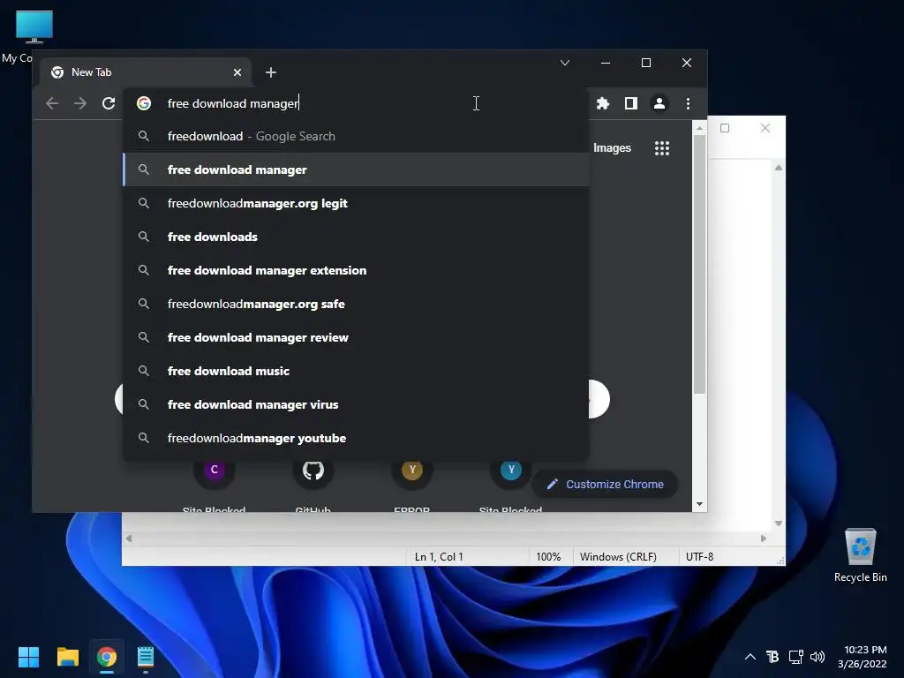904x678 pixels.
Task: Open the clock showing 10:23 PM
Action: pyautogui.click(x=863, y=657)
